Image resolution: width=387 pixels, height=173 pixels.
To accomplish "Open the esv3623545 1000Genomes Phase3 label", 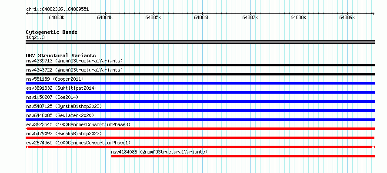I will coord(78,124).
